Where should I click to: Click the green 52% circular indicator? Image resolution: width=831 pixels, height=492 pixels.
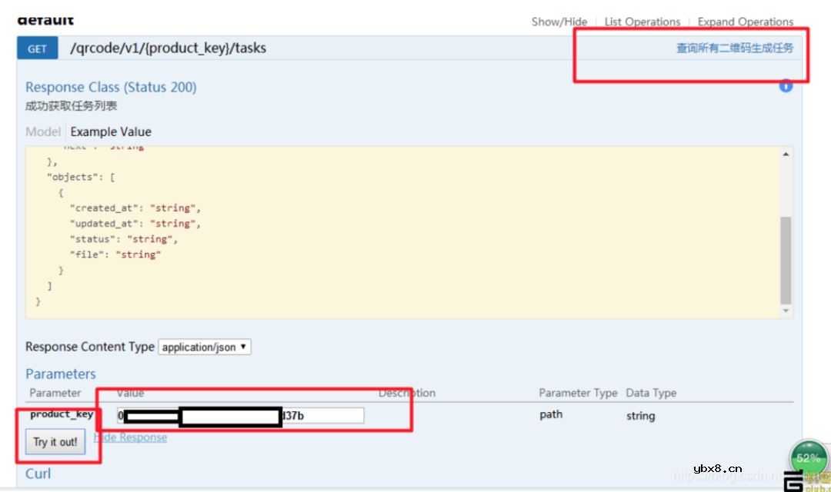click(808, 459)
